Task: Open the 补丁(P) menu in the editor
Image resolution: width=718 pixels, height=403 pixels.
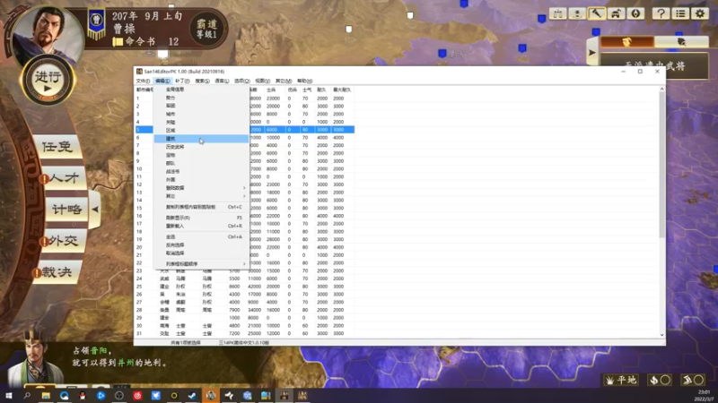Action: [x=182, y=81]
